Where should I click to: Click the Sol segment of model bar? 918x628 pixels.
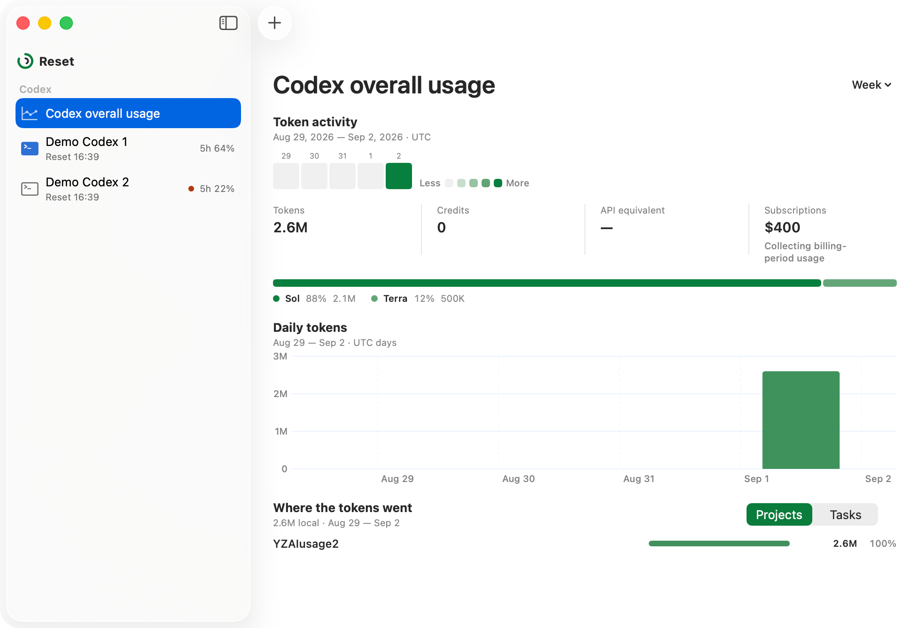(x=547, y=283)
